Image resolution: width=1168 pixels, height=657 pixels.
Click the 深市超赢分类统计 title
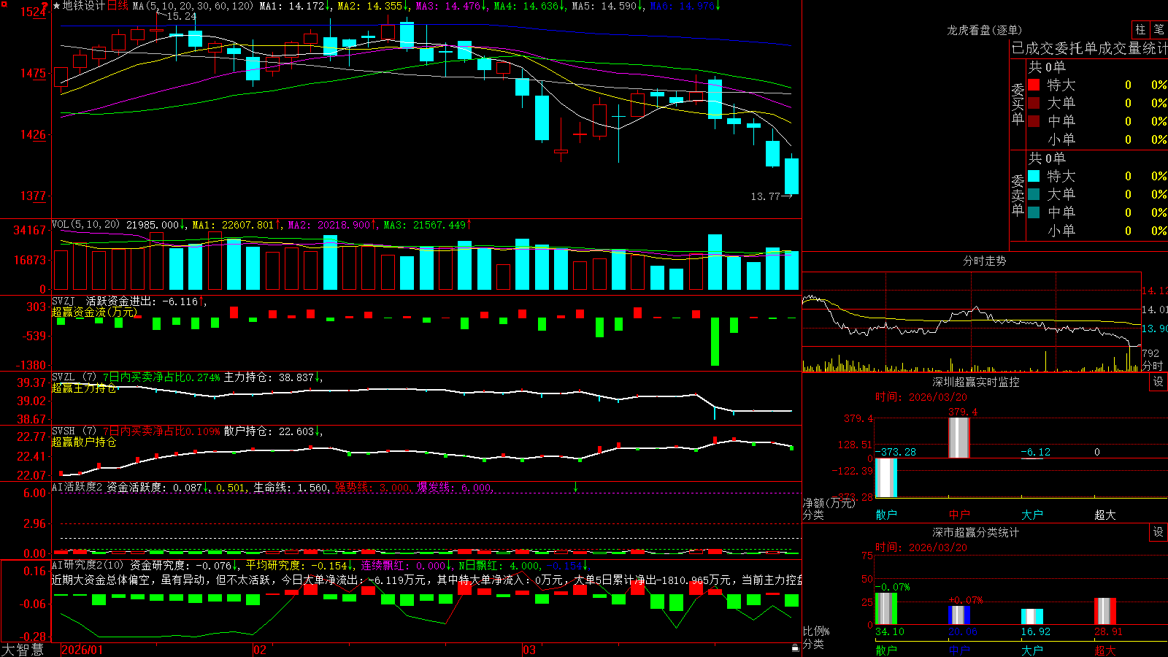[976, 532]
